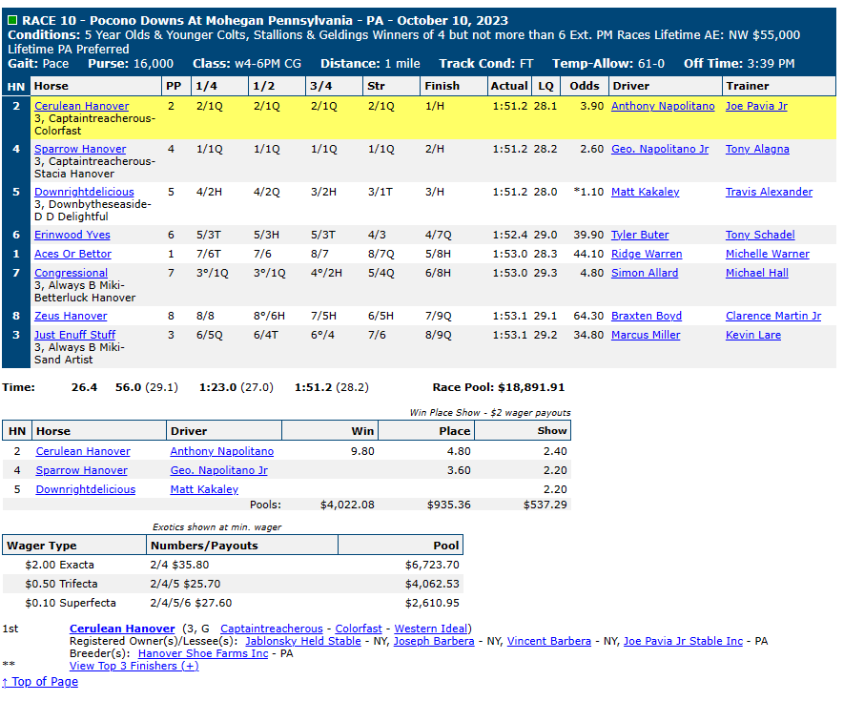Open driver Ridge Warren profile
Image resolution: width=864 pixels, height=701 pixels.
click(647, 254)
